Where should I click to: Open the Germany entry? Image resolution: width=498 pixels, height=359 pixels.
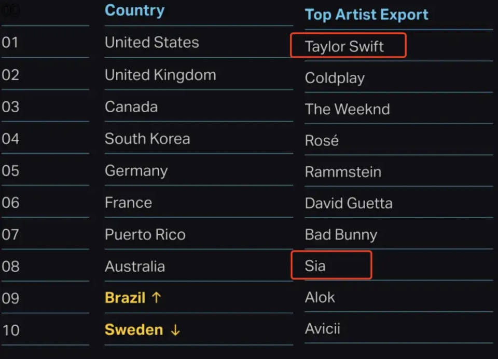[x=136, y=171]
